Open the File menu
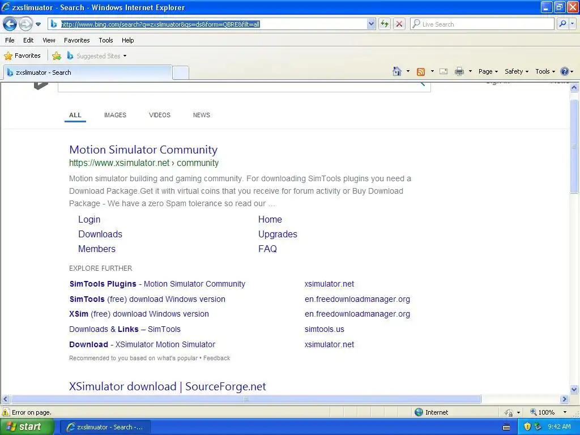580x435 pixels. point(10,40)
